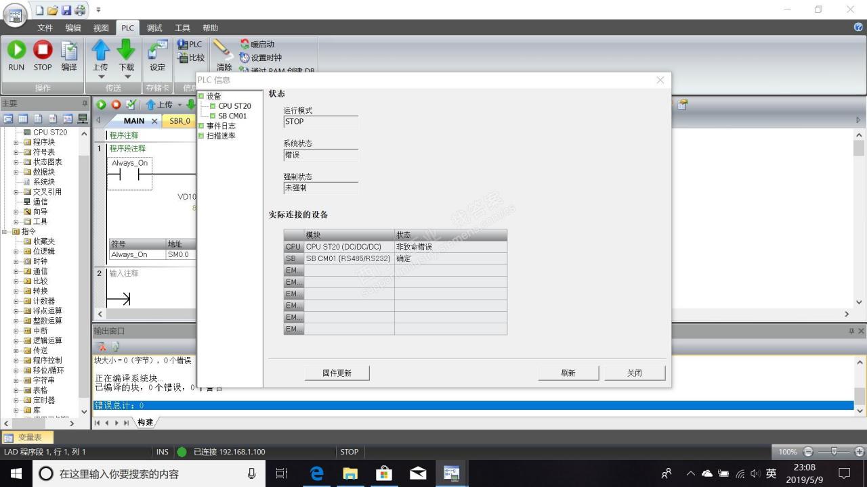Click the Always_On contact in network 1
Viewport: 867px width, 487px height.
(x=129, y=174)
